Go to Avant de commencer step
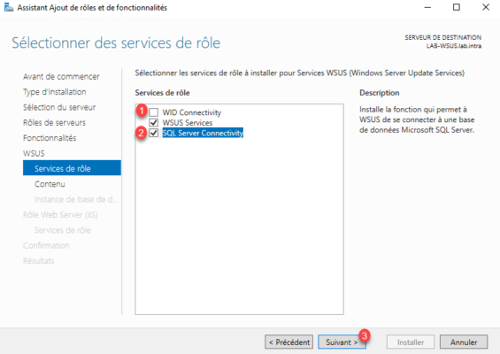The width and height of the screenshot is (500, 354). click(61, 76)
